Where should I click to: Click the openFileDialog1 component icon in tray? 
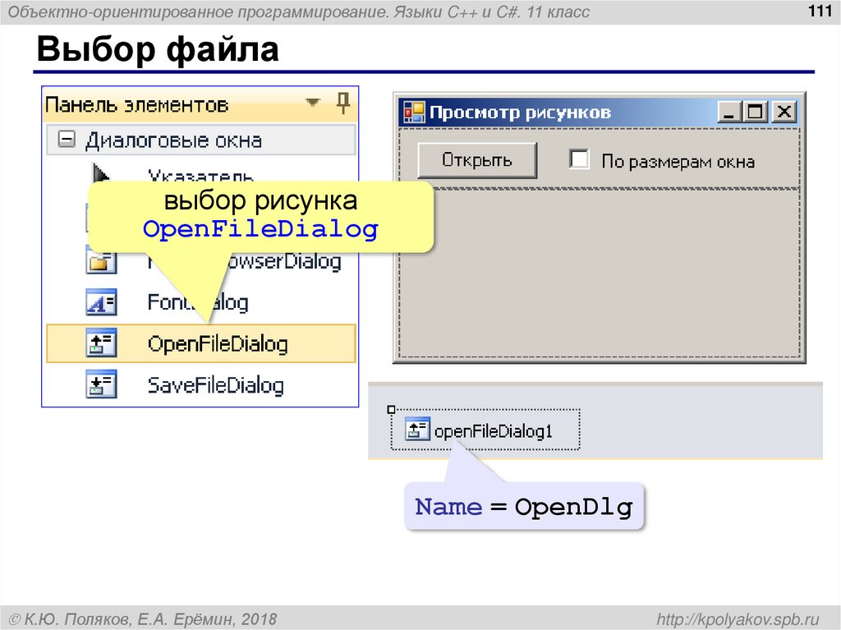point(416,430)
